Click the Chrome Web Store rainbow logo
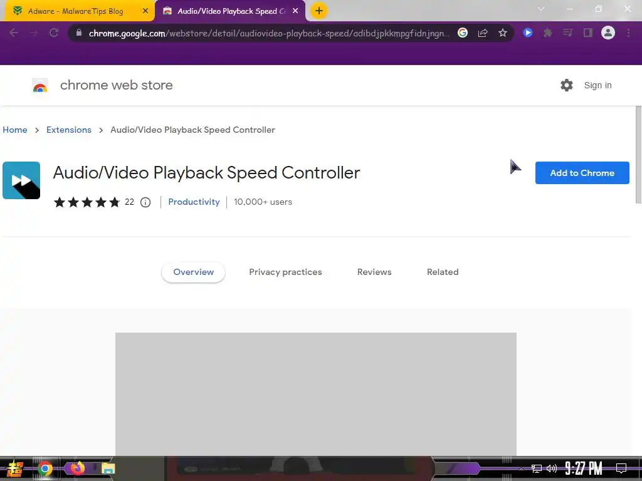642x481 pixels. point(40,85)
